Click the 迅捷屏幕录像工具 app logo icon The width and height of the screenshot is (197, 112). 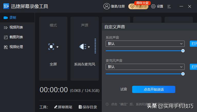6,6
